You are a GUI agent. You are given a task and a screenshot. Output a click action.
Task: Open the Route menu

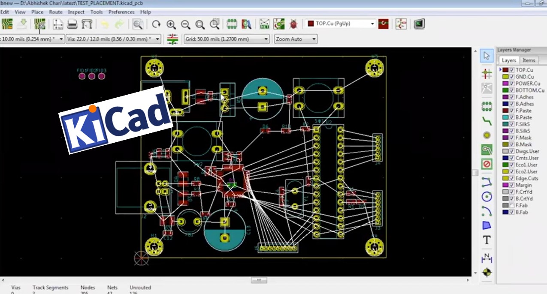55,12
